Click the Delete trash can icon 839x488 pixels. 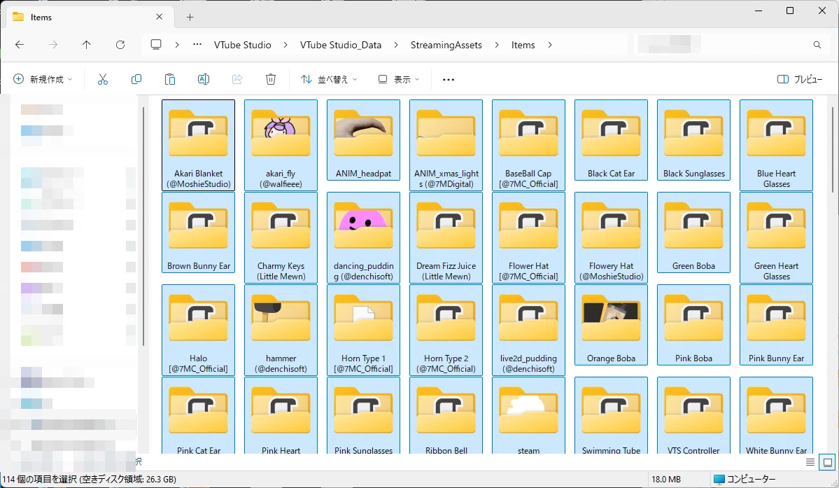tap(271, 79)
